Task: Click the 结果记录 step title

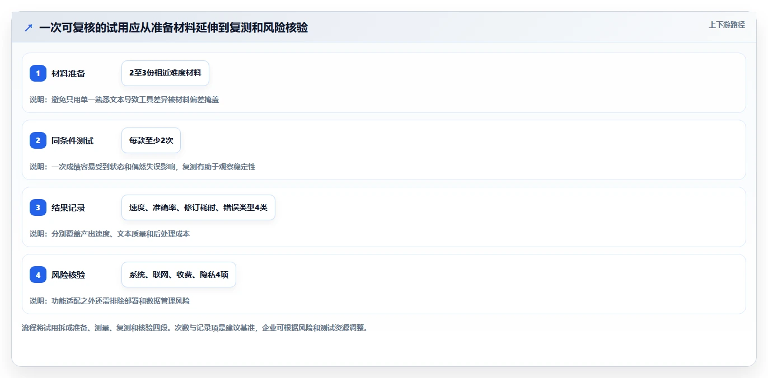Action: click(68, 207)
